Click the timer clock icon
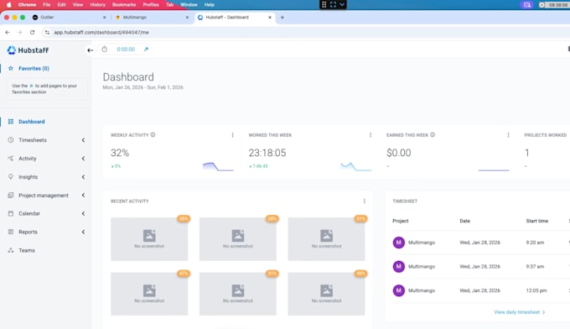 (x=105, y=50)
